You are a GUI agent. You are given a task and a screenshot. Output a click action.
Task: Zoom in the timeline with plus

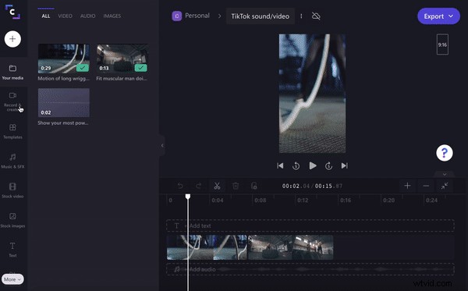(407, 186)
